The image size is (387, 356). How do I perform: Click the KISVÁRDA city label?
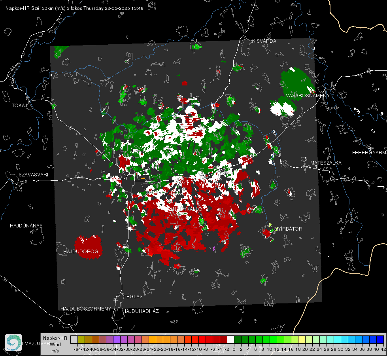point(264,41)
